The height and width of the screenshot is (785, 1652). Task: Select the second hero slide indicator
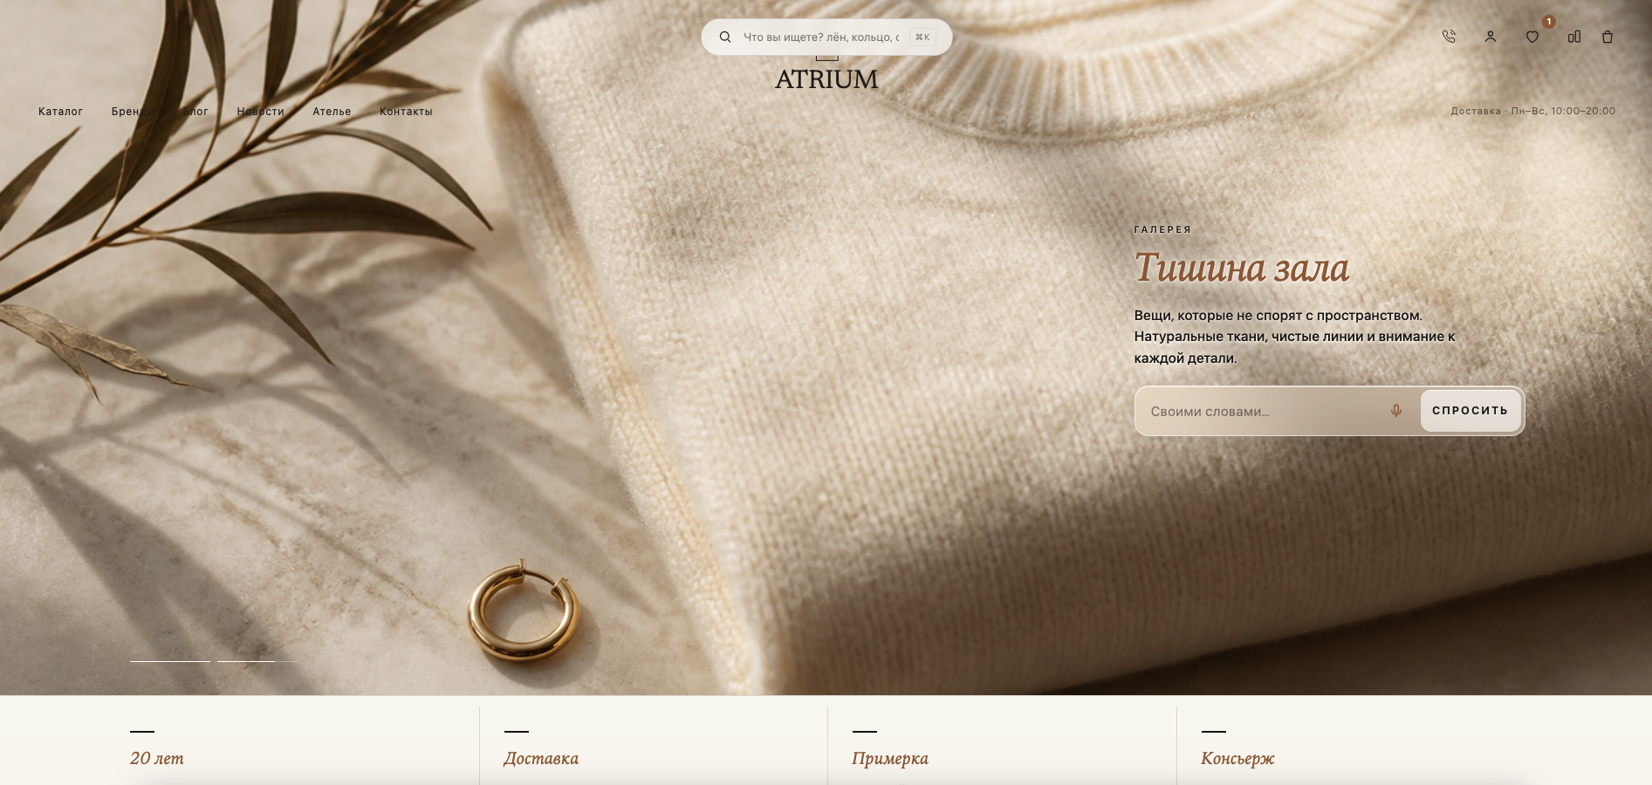point(257,661)
